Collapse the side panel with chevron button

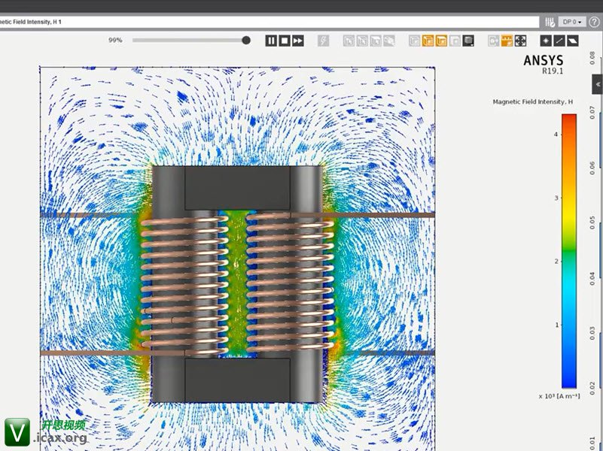[x=598, y=85]
